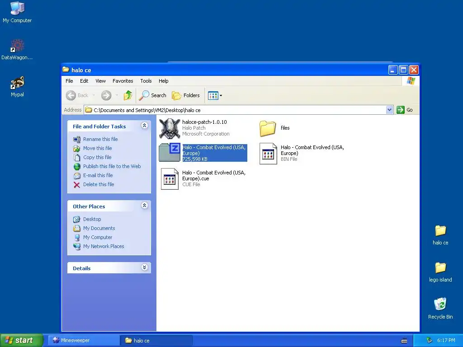
Task: Select the files folder icon
Action: (x=268, y=128)
